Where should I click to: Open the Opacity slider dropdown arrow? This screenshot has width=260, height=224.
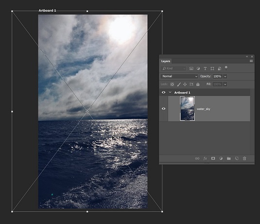click(225, 77)
